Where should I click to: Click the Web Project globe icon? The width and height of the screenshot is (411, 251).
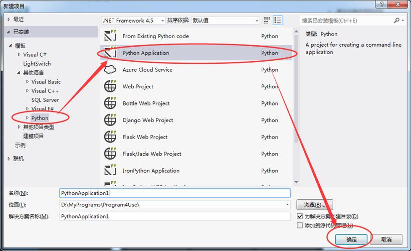pyautogui.click(x=110, y=86)
